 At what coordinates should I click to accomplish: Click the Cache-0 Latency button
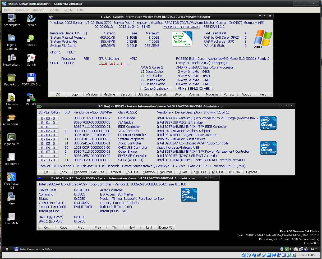coord(156,88)
